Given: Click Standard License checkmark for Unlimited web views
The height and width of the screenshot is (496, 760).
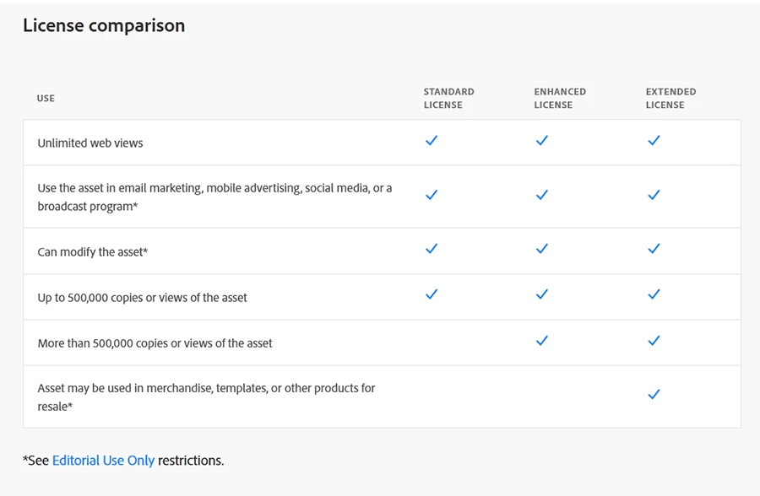Looking at the screenshot, I should [432, 141].
